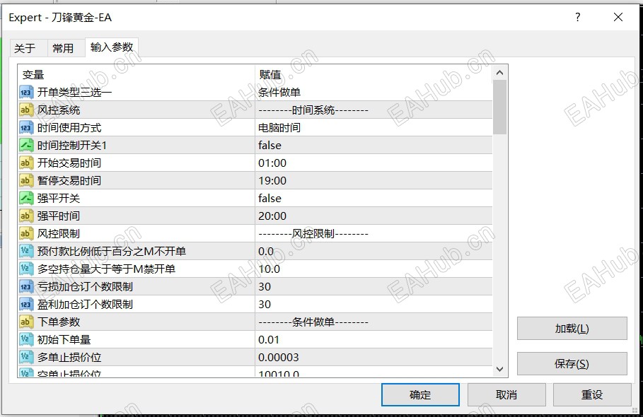This screenshot has height=417, width=643.
Task: Toggle the false value of 时间控制开关1
Action: (x=373, y=146)
